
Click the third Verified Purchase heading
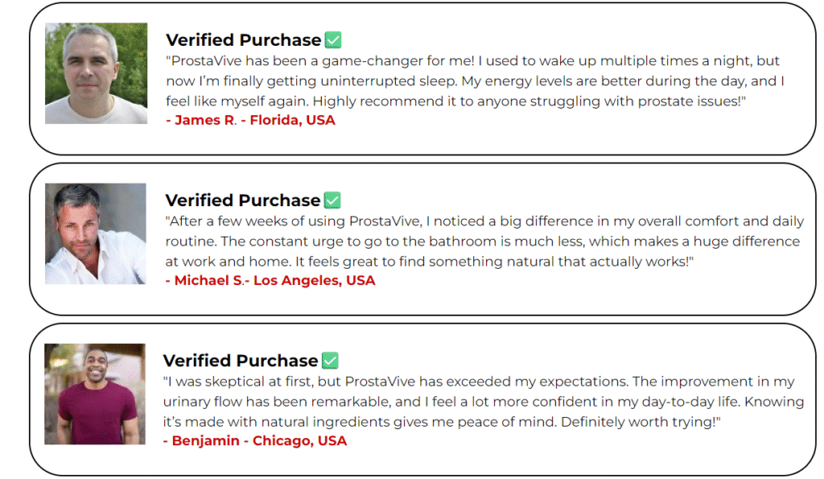point(241,361)
